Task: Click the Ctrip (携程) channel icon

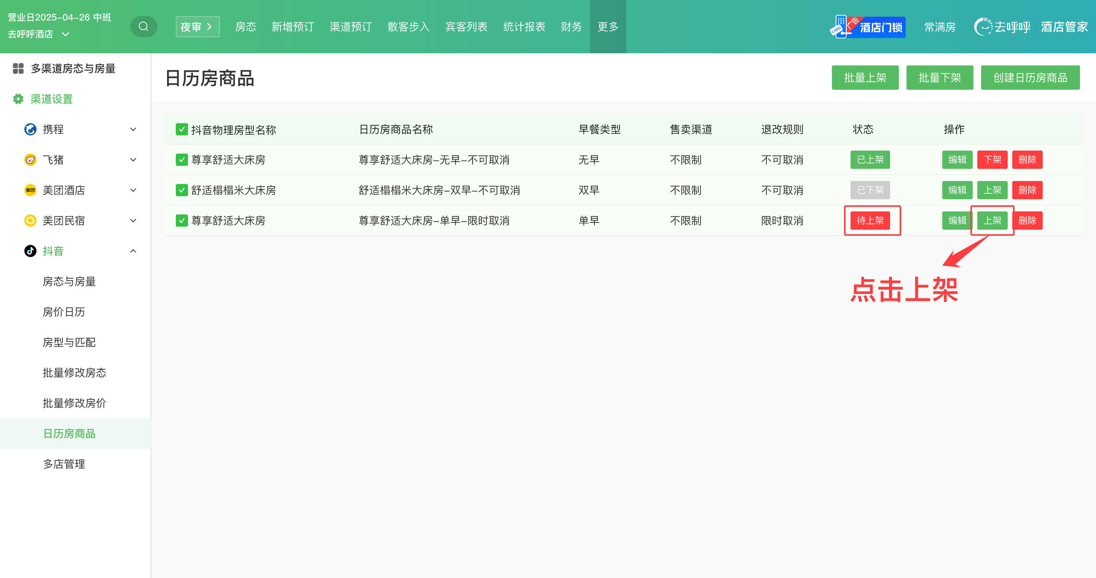Action: click(x=30, y=129)
